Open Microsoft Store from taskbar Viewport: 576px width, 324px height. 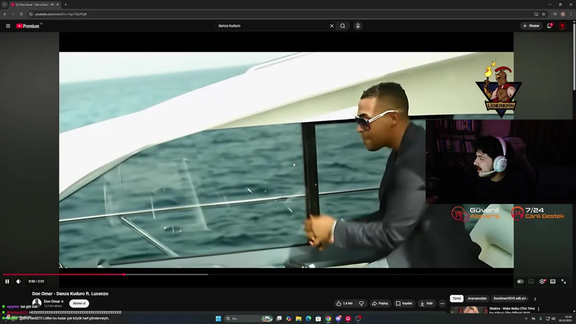point(318,319)
